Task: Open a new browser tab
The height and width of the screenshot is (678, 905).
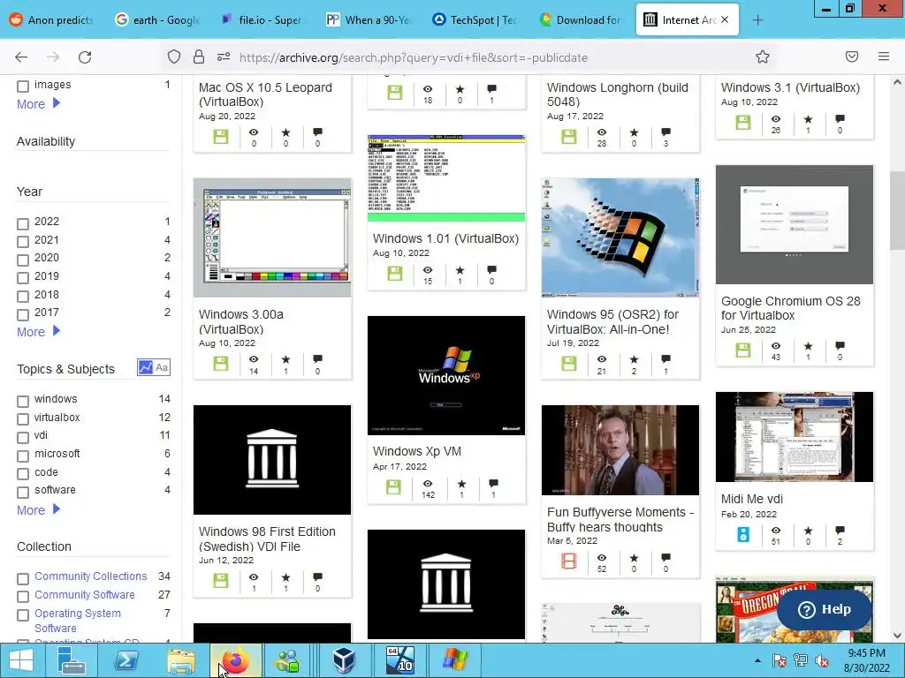Action: [757, 20]
